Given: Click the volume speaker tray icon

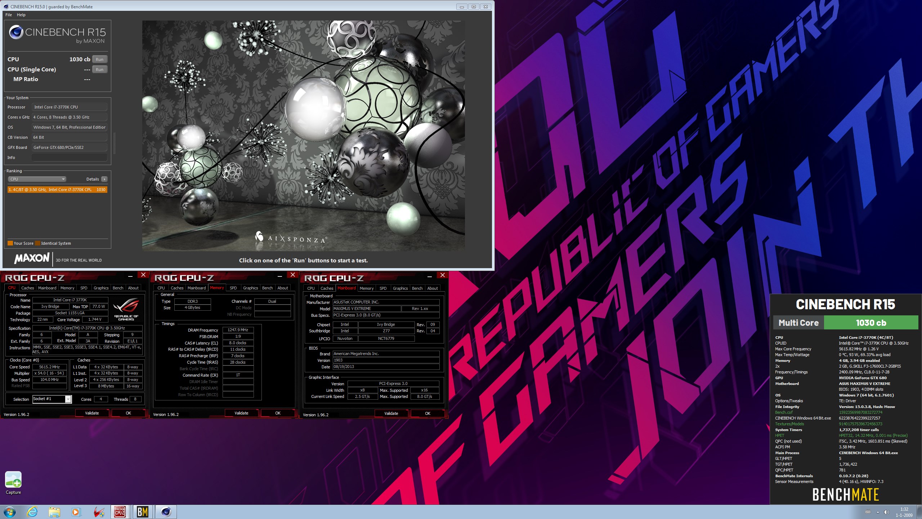Looking at the screenshot, I should (x=886, y=512).
